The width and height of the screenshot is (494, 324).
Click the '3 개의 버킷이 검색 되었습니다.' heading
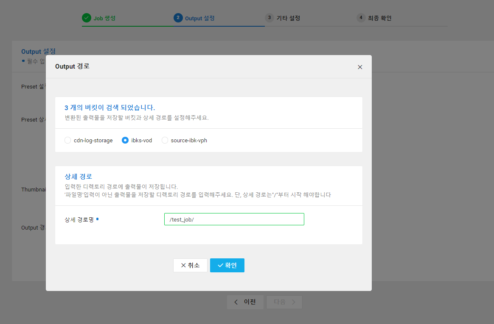point(109,108)
